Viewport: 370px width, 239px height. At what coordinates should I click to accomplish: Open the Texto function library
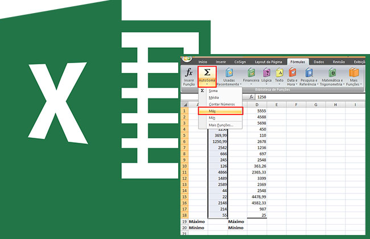coord(279,77)
